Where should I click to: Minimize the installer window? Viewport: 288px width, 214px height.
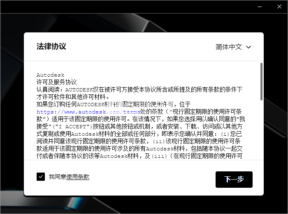258,7
